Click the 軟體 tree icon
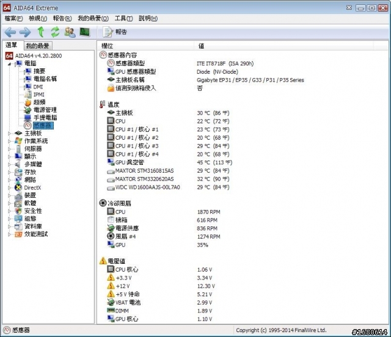391x337 pixels. point(18,203)
